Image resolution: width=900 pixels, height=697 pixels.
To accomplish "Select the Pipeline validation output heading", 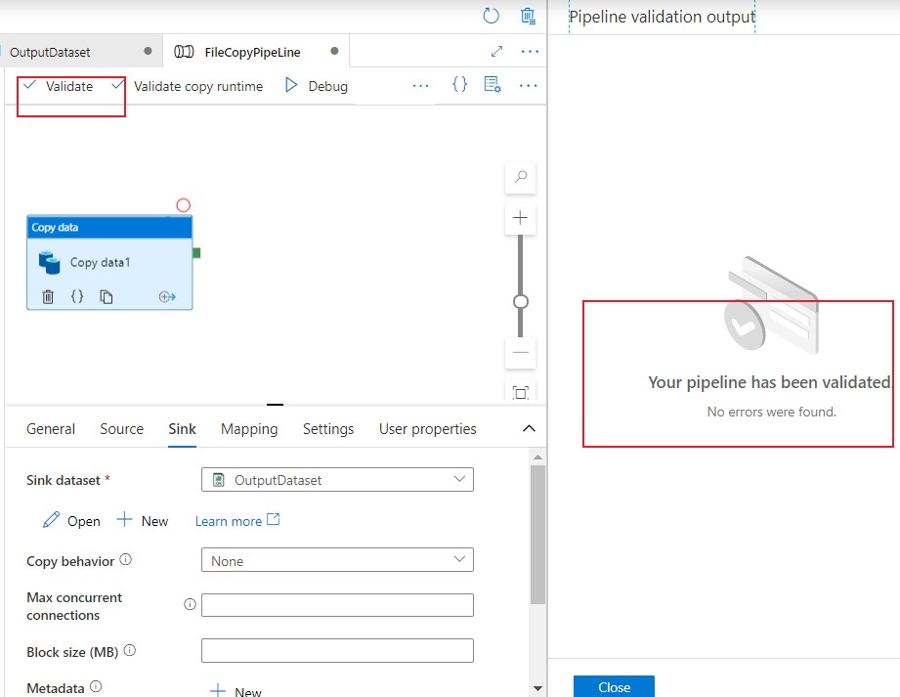I will (662, 17).
